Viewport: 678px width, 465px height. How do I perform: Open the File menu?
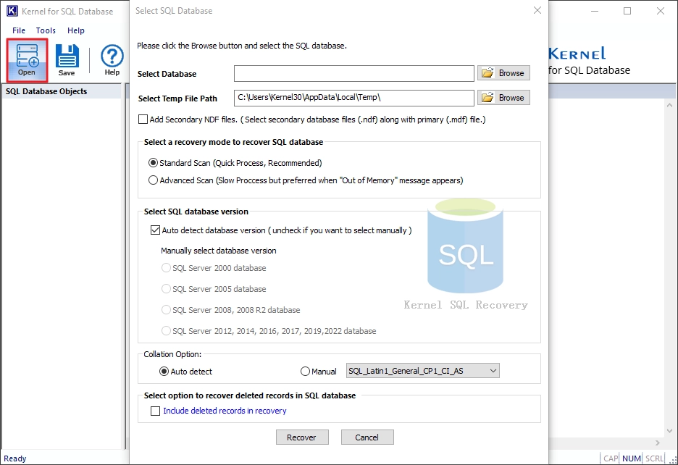click(x=19, y=30)
